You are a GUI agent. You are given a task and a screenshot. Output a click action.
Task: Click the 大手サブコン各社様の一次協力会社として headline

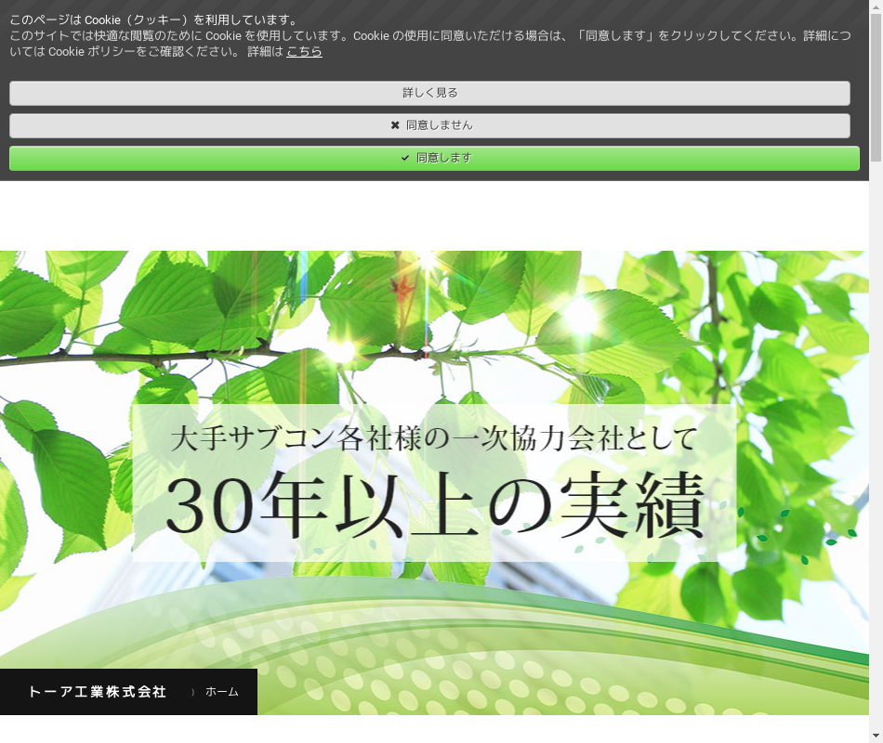434,438
